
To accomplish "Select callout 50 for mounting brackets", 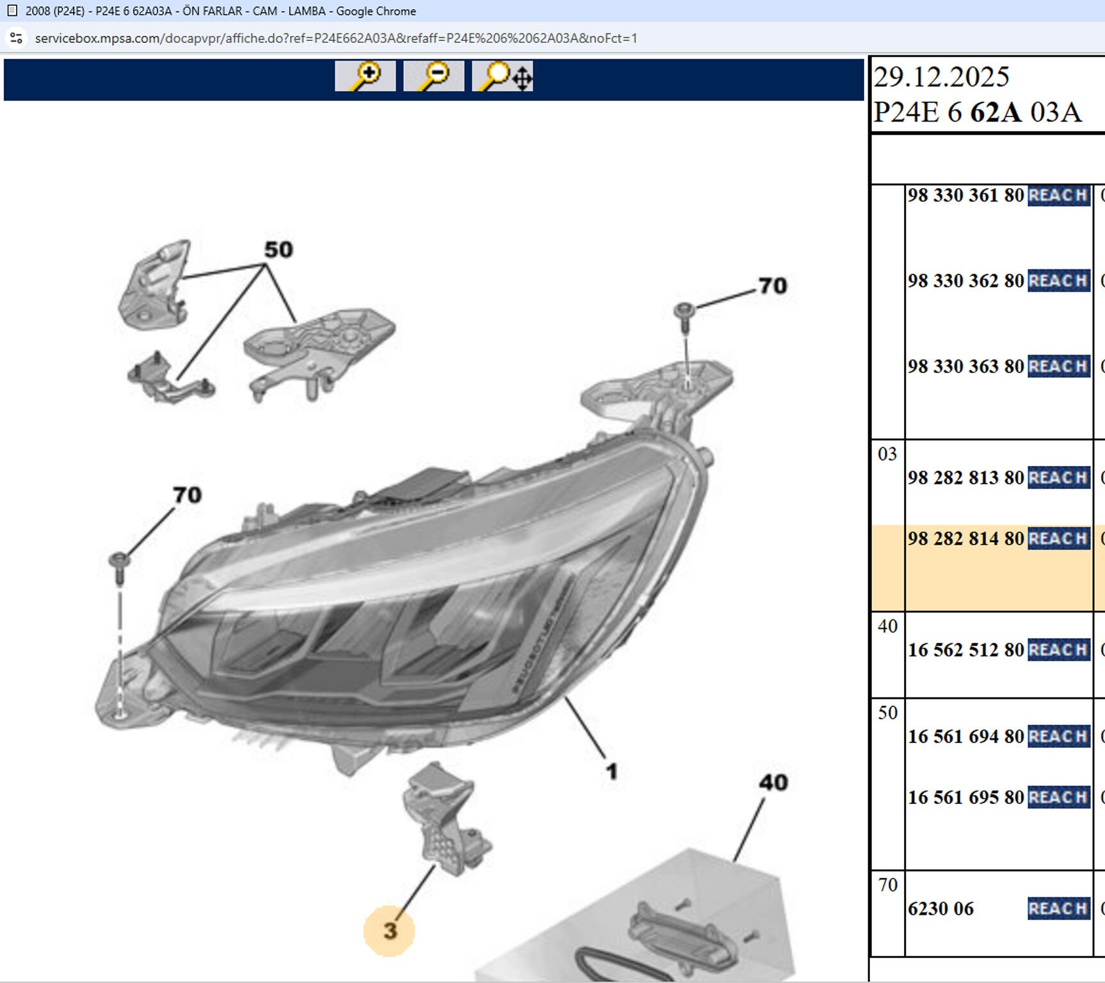I will point(278,250).
